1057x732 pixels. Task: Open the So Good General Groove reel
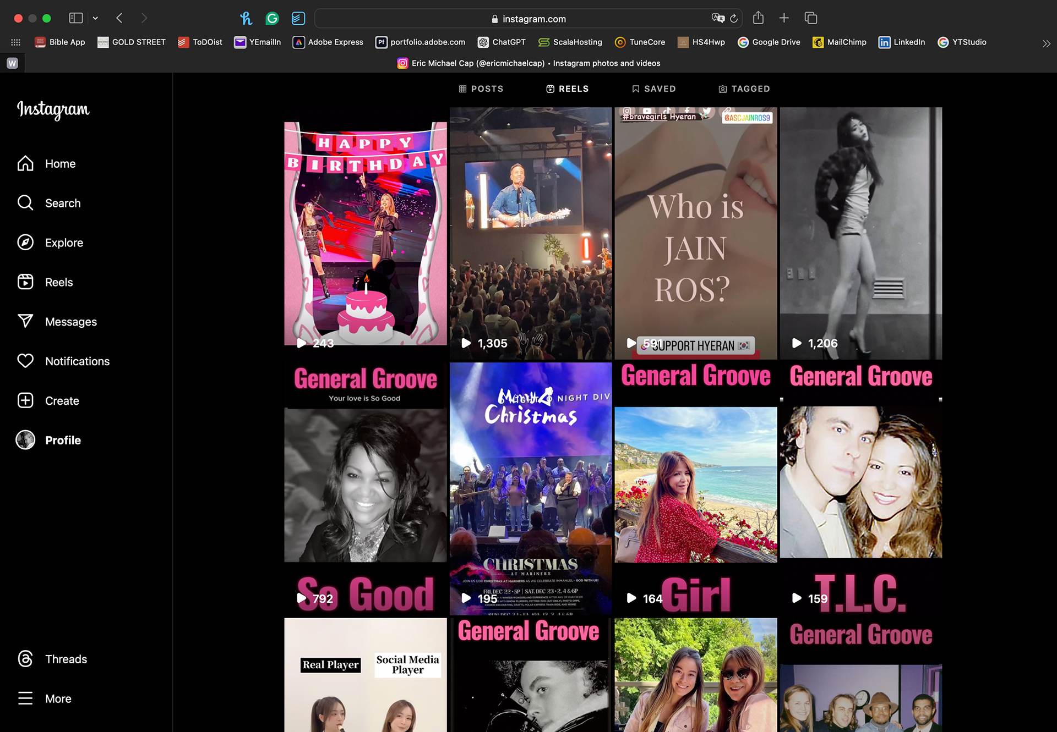point(366,488)
